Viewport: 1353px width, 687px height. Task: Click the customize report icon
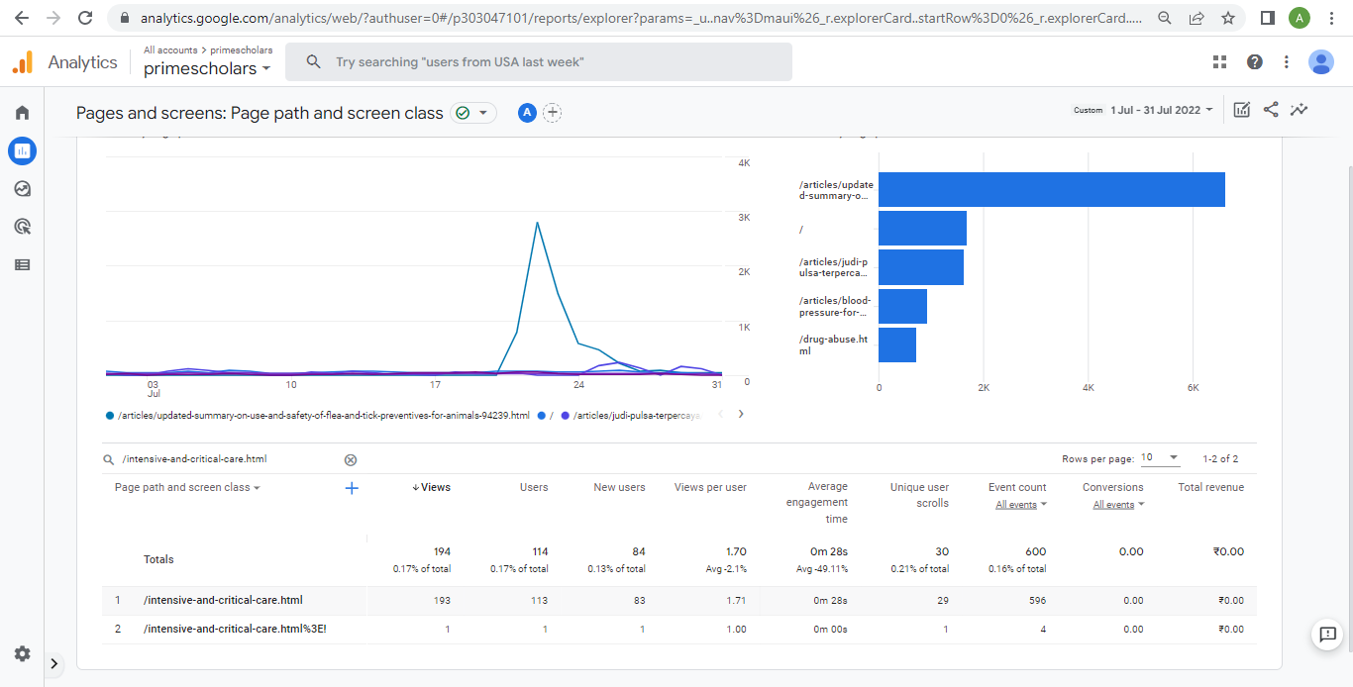click(x=1242, y=110)
